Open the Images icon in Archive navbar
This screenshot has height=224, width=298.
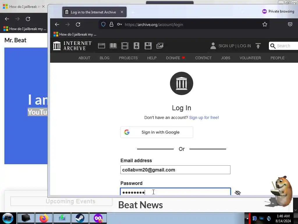160,46
